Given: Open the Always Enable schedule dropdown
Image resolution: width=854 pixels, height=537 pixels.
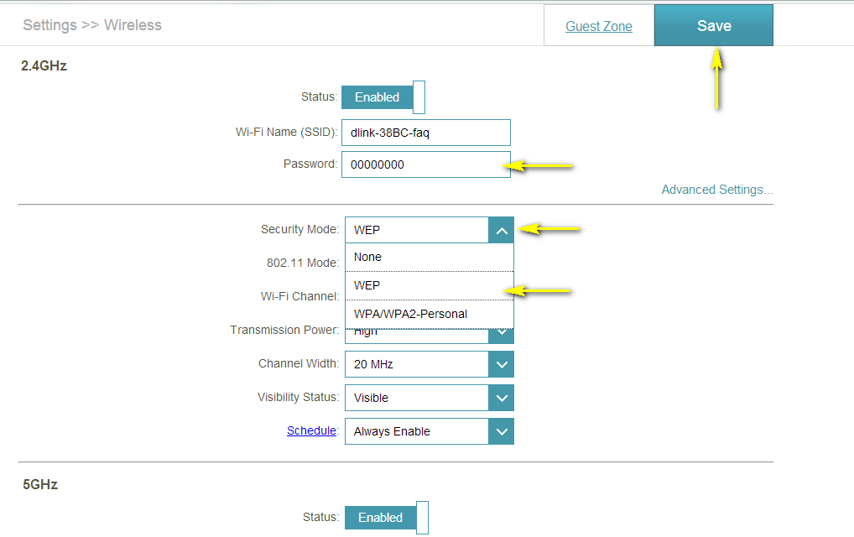Looking at the screenshot, I should point(416,431).
